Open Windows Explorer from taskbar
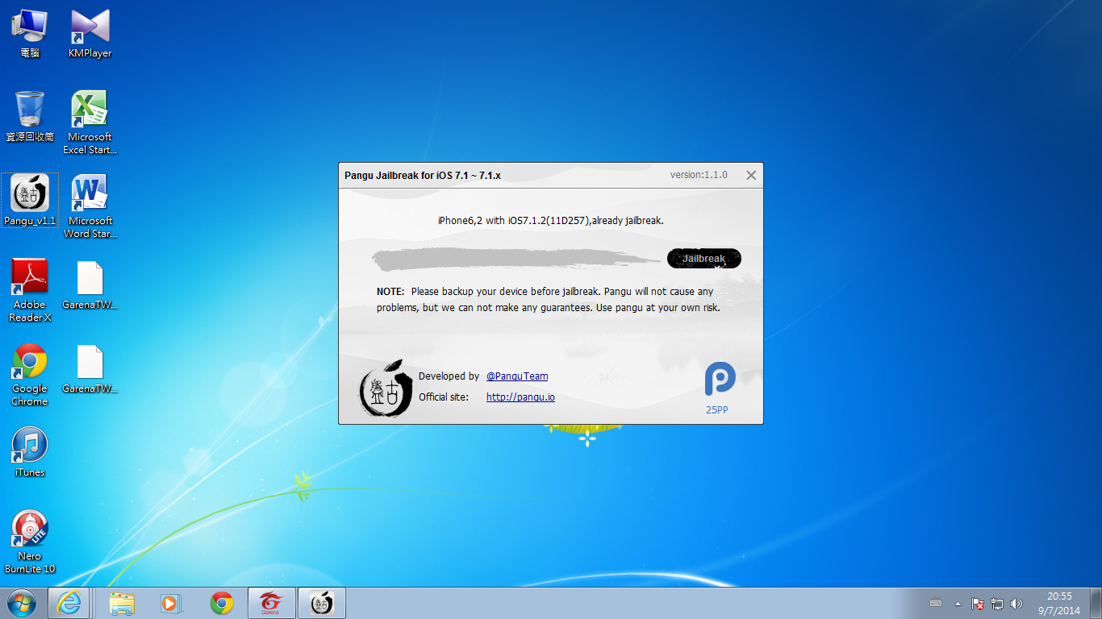 click(123, 603)
